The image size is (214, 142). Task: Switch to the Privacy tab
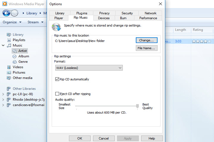[104, 13]
